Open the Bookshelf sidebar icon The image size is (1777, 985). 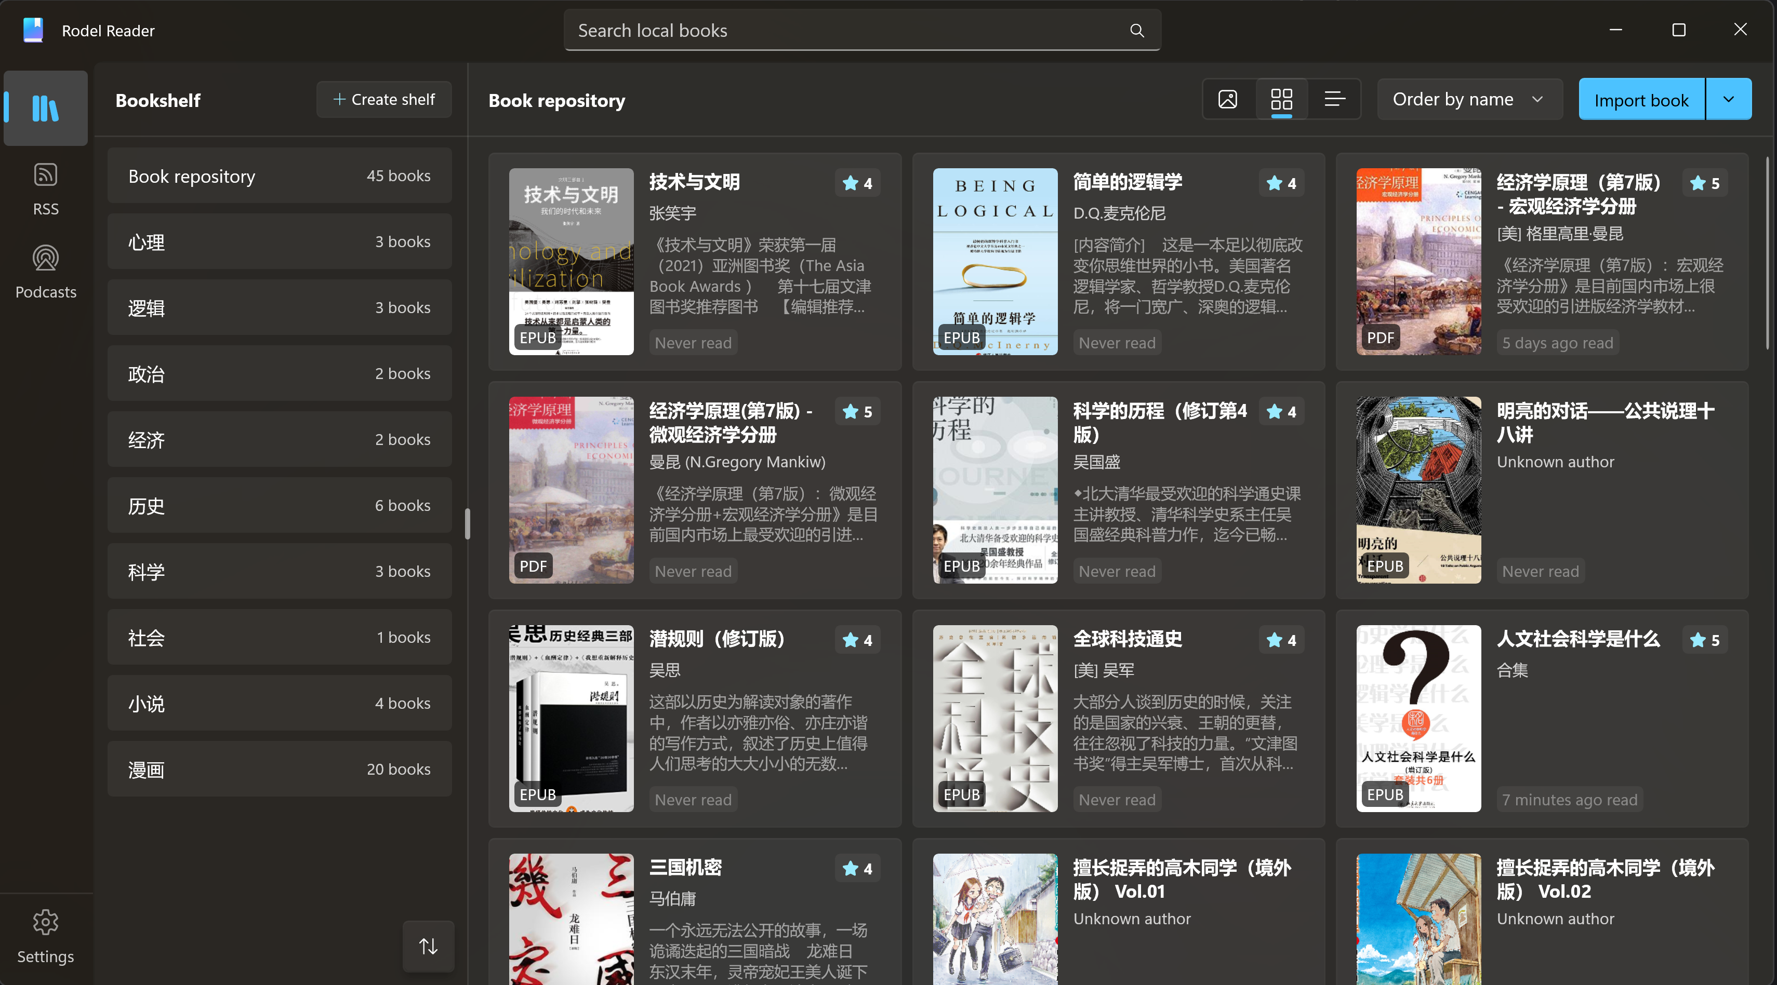[x=46, y=108]
